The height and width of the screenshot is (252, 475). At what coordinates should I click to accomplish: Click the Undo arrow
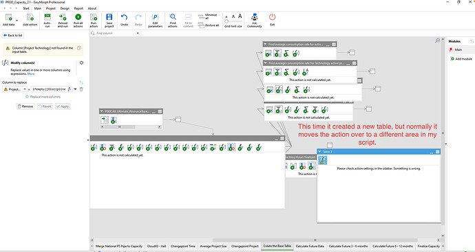(x=124, y=18)
